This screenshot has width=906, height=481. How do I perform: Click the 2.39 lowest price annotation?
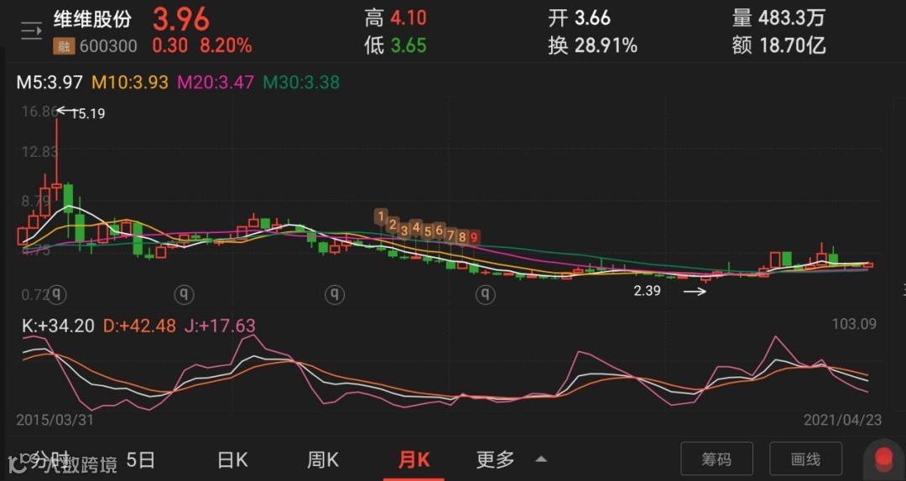coord(647,291)
